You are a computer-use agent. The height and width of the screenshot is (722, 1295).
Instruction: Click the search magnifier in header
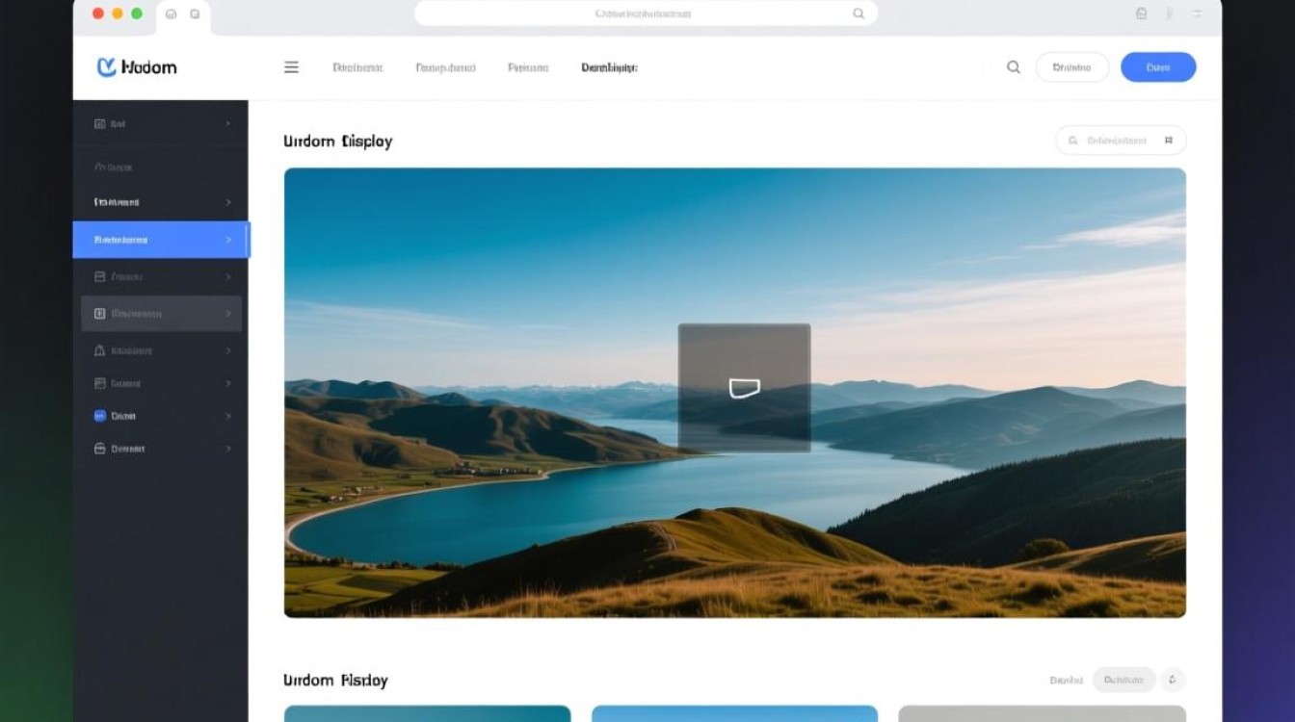coord(1014,67)
